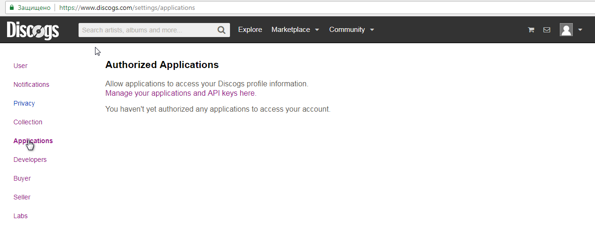The image size is (595, 236).
Task: Expand the account dropdown arrow
Action: point(580,30)
